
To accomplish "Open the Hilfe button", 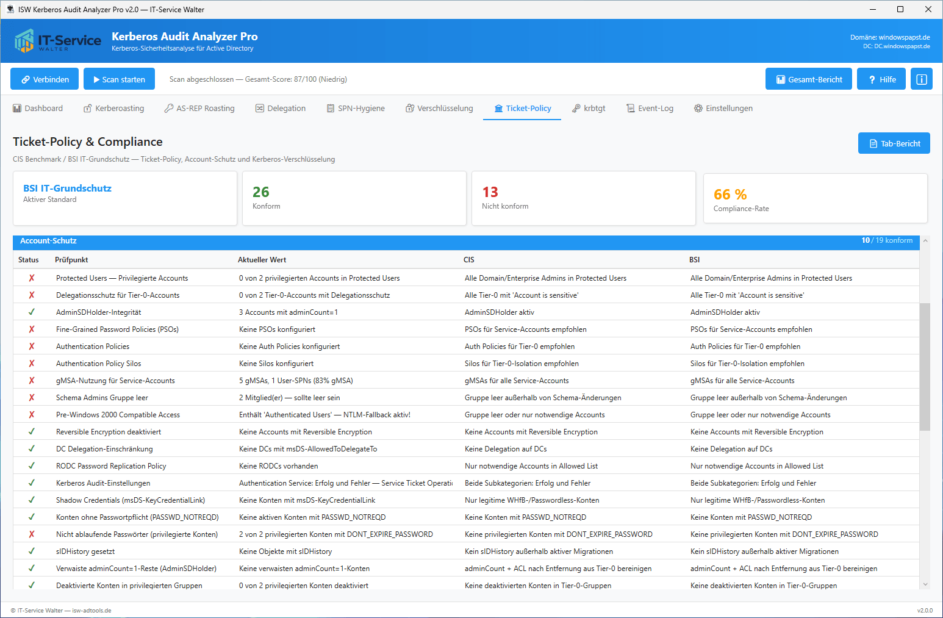I will point(881,79).
